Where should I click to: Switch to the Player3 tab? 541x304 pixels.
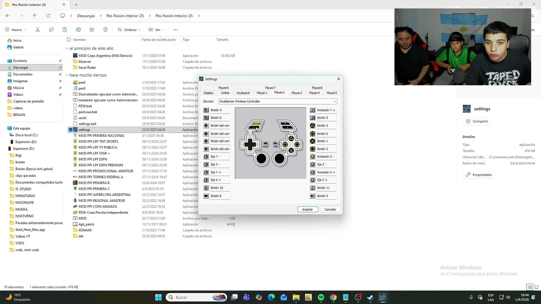(297, 93)
